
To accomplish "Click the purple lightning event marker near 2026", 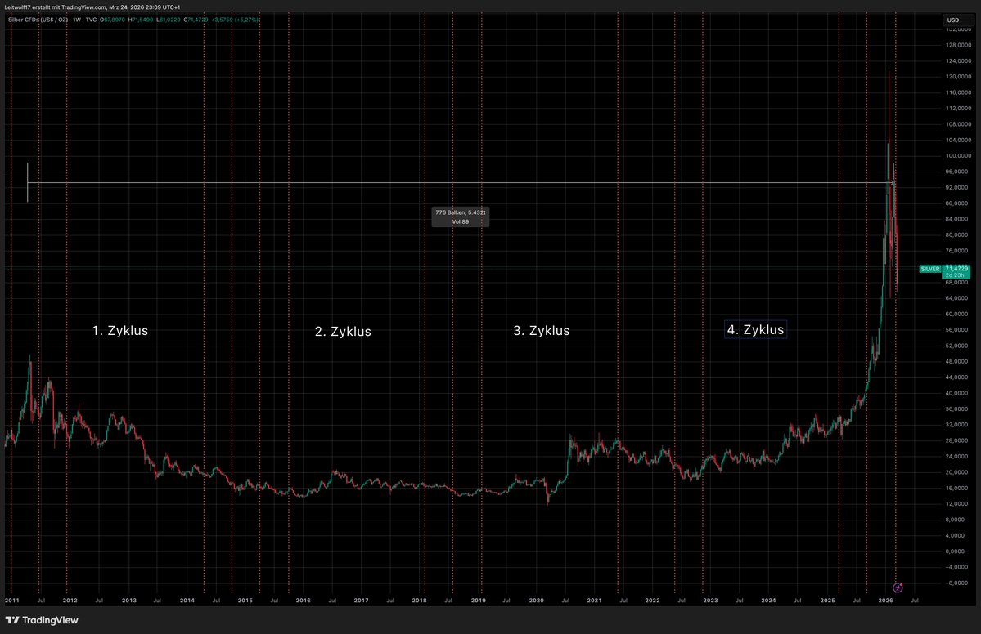I will tap(898, 587).
